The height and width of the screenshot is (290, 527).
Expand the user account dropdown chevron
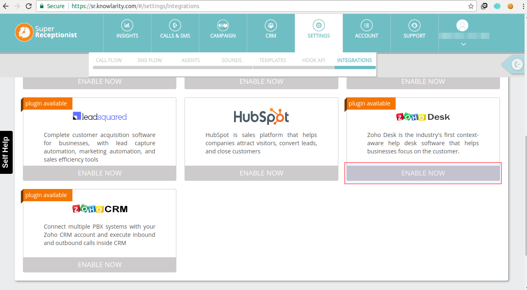click(464, 44)
